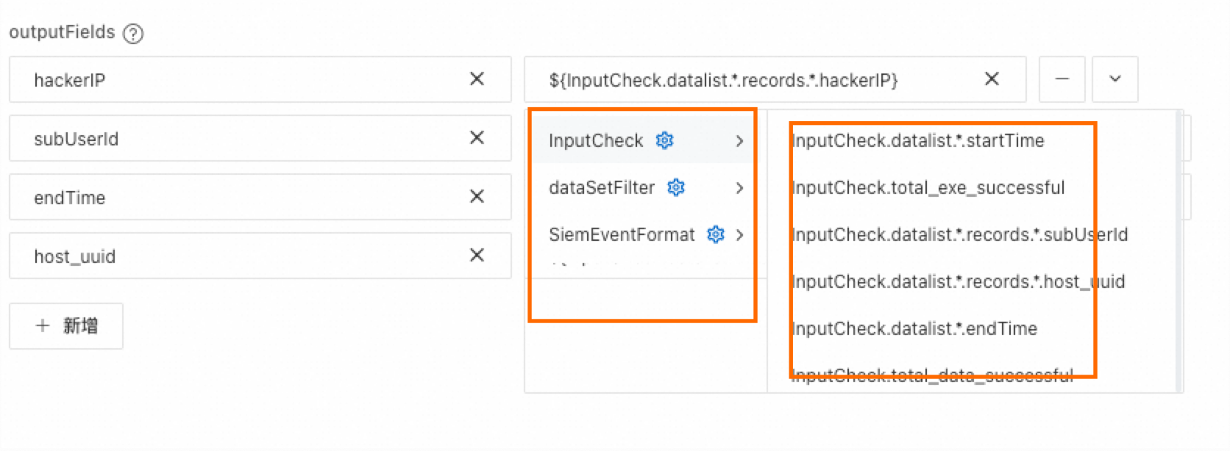This screenshot has height=451, width=1230.
Task: Clear the endTime field name
Action: click(x=477, y=197)
